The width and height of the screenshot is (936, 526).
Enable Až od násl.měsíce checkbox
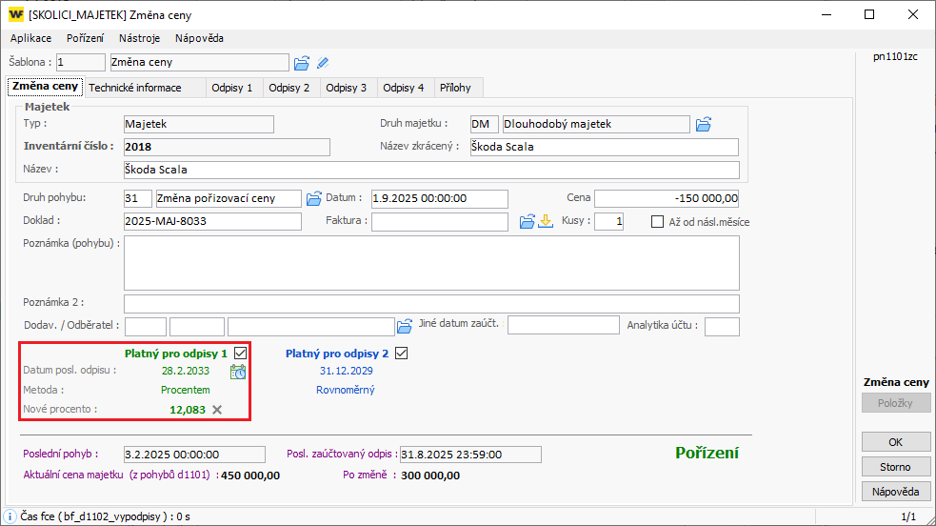[x=658, y=222]
